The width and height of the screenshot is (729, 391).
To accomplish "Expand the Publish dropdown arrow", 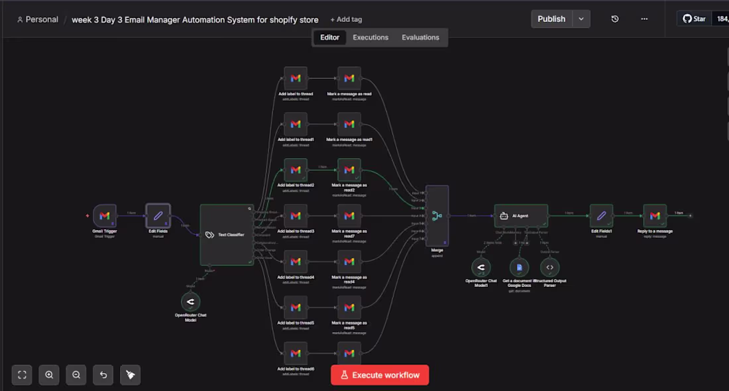I will (581, 19).
